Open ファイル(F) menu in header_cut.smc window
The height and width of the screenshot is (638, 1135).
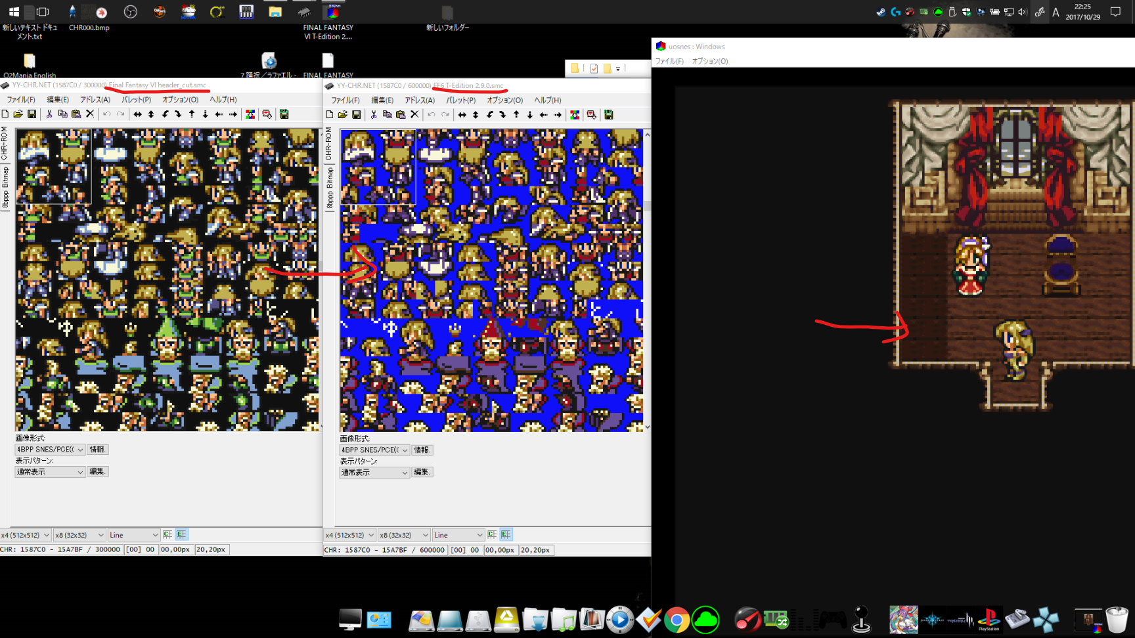[x=21, y=100]
